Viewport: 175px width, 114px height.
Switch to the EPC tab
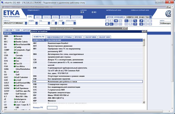(x=30, y=17)
